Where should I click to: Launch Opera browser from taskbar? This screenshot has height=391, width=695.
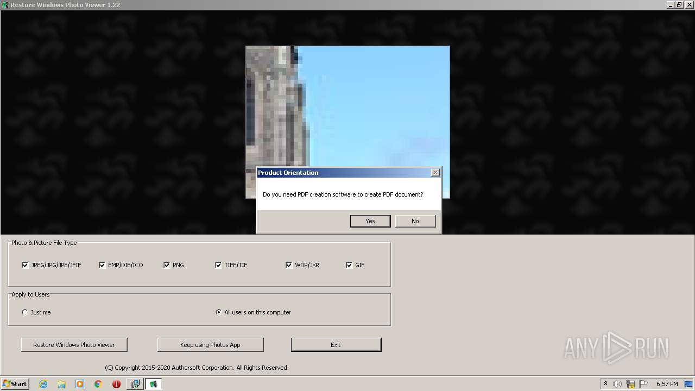click(116, 384)
